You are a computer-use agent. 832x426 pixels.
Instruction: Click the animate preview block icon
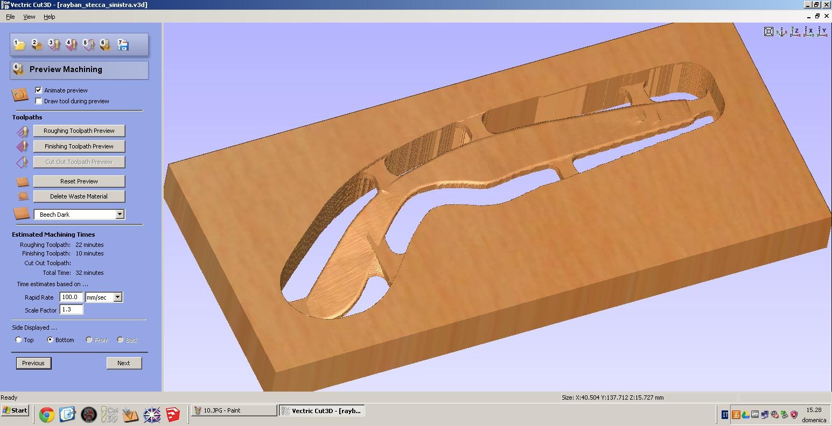(20, 95)
